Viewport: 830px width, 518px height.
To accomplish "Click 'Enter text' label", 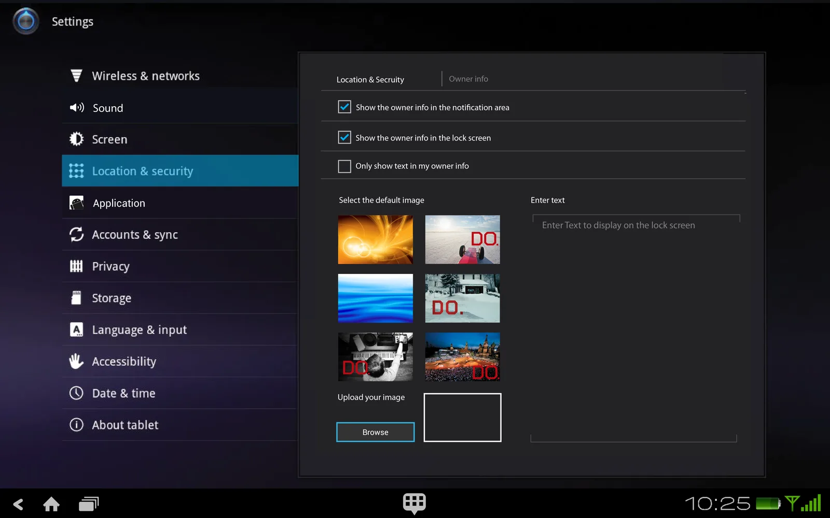I will pos(548,200).
